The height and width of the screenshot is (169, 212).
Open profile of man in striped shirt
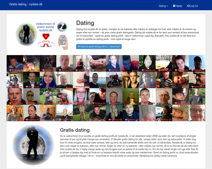[x=164, y=80]
